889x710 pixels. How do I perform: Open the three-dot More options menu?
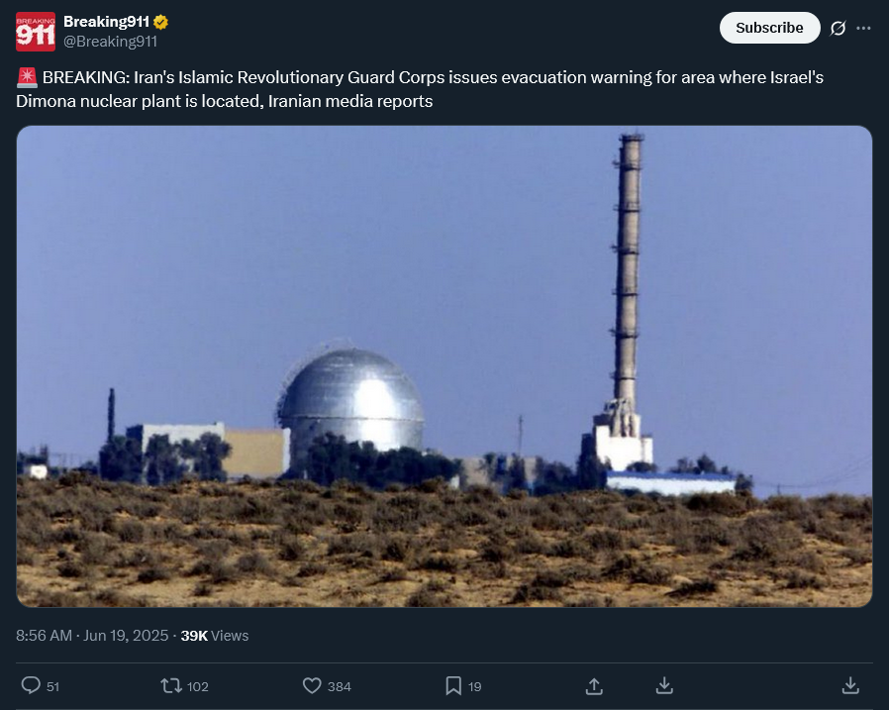coord(864,28)
